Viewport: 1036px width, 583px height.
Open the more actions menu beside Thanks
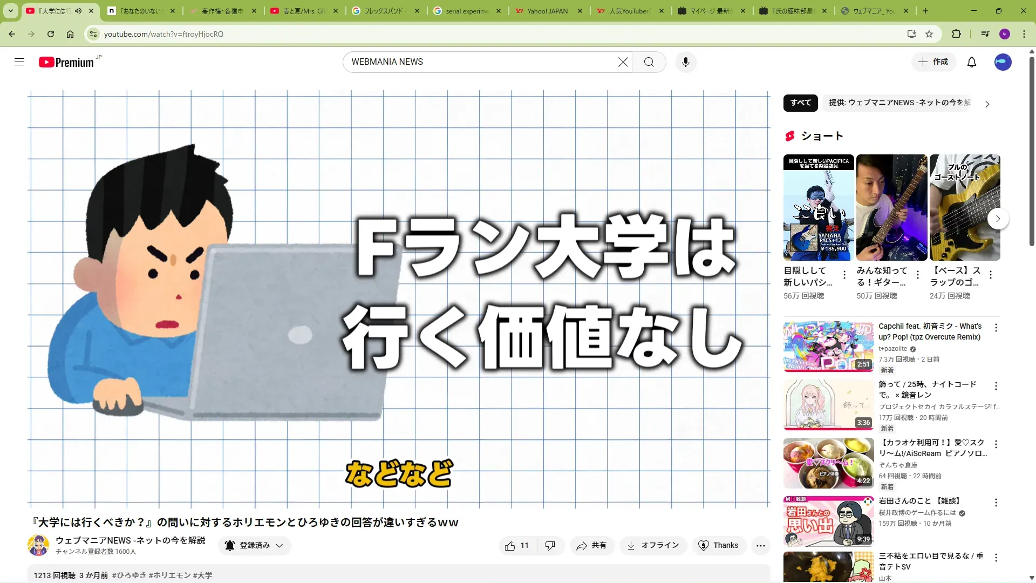point(760,546)
